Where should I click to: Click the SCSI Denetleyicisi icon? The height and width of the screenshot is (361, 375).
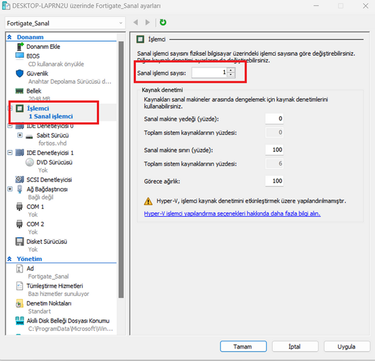click(20, 179)
